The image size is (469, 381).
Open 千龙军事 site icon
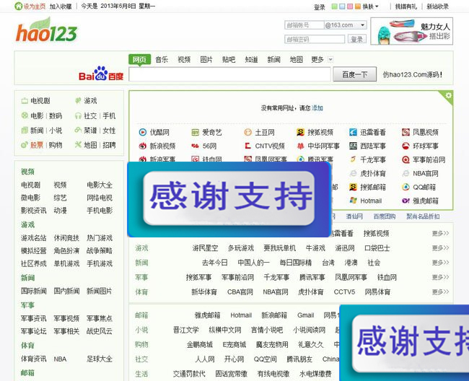tap(353, 159)
